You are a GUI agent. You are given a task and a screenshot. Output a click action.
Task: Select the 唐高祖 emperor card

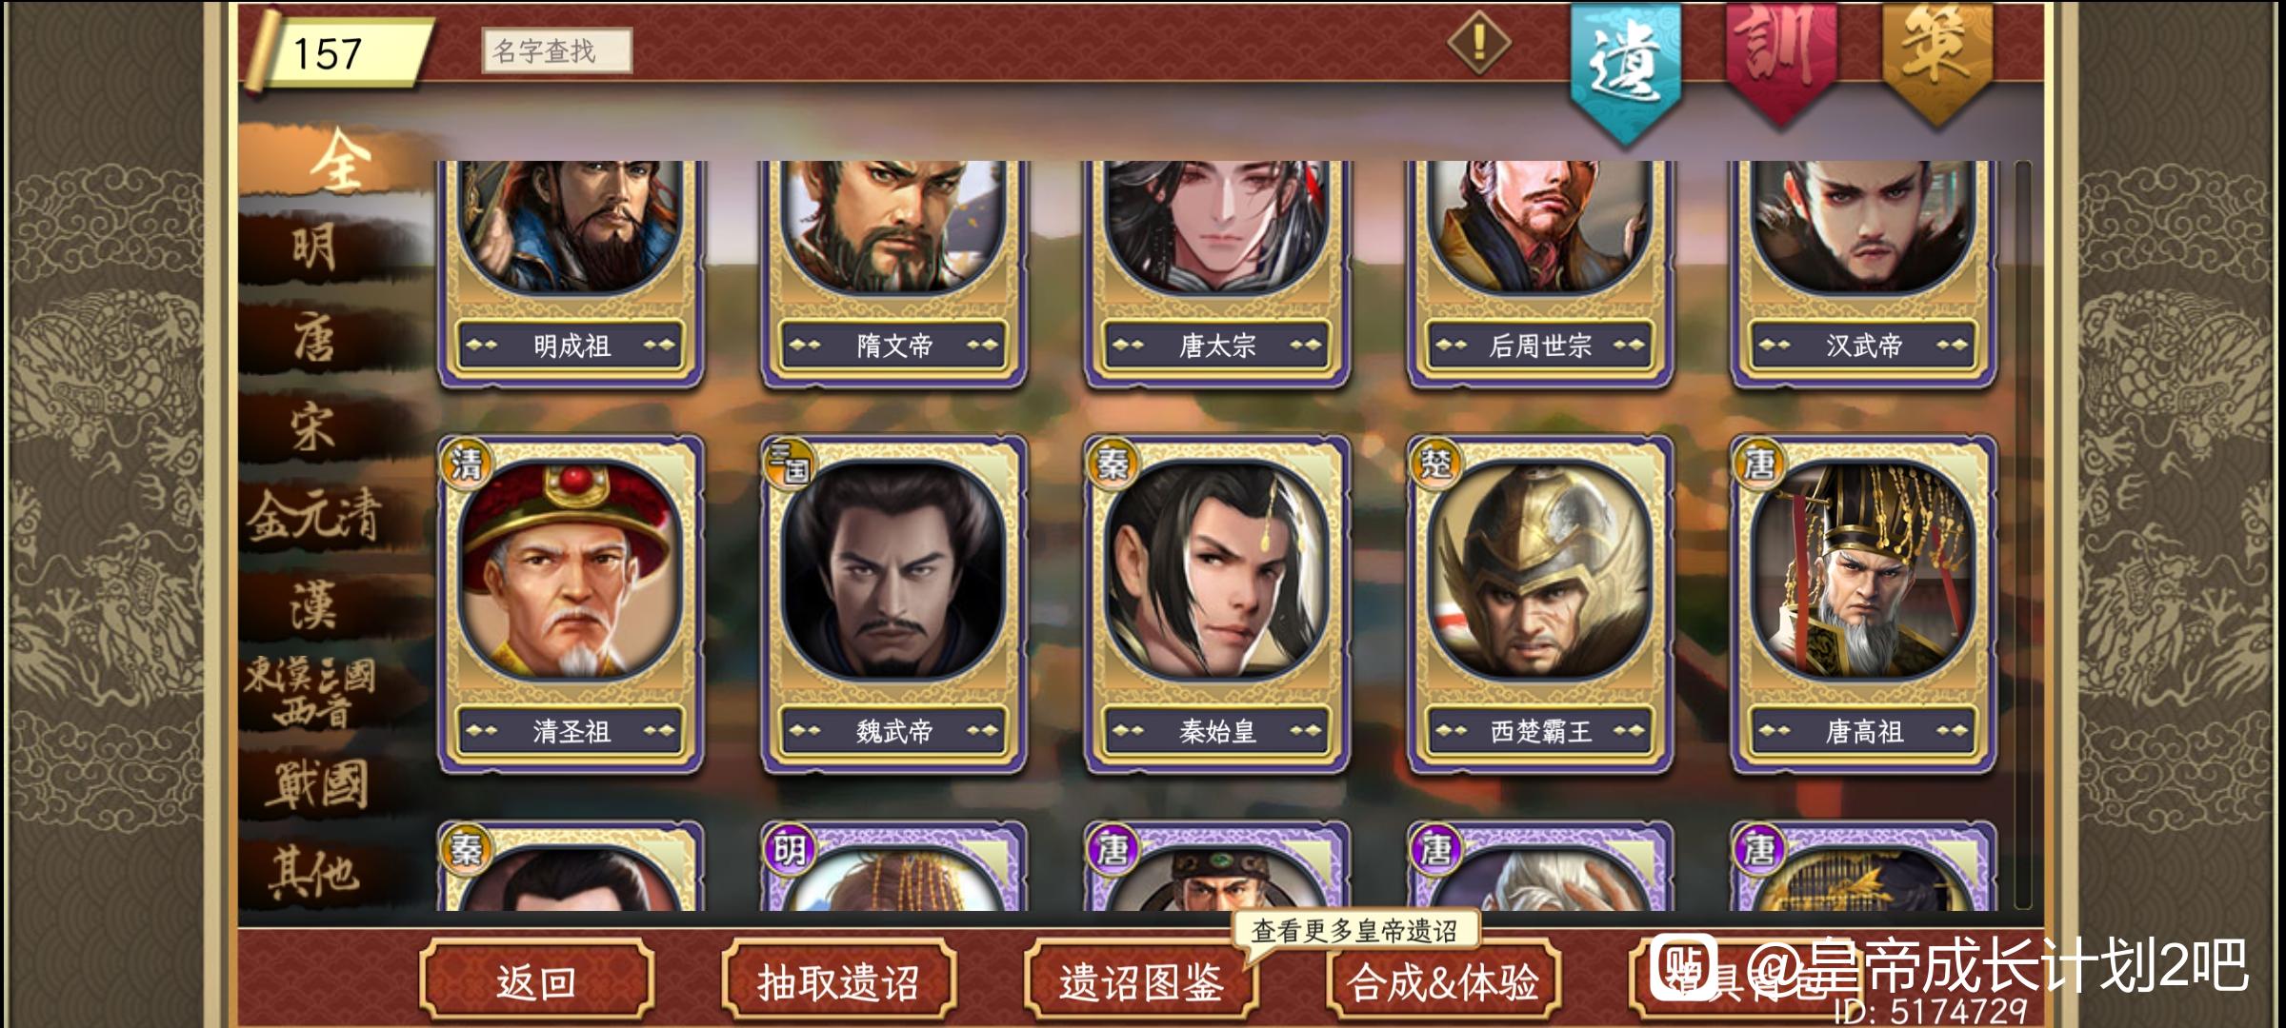pyautogui.click(x=1864, y=605)
